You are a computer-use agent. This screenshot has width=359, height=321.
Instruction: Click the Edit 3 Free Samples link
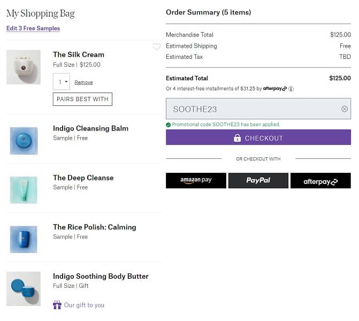tap(33, 28)
